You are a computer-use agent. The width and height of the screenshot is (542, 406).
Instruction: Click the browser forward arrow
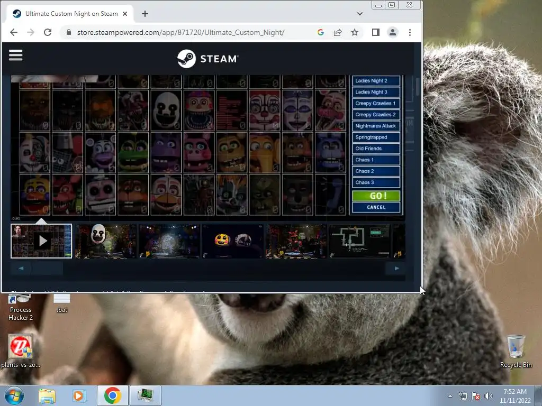point(31,32)
